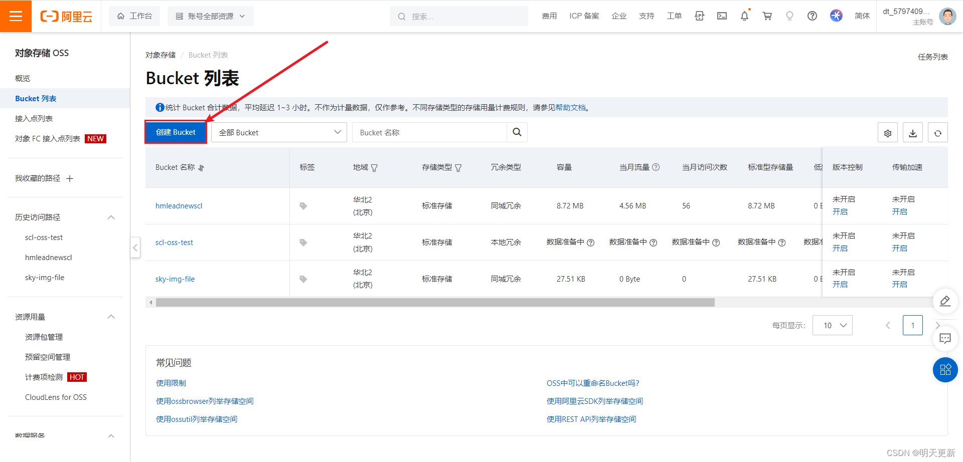
Task: Expand 账号全部资源 dropdown
Action: [210, 16]
